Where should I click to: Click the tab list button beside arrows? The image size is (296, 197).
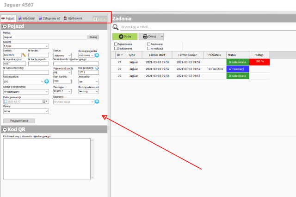click(105, 19)
